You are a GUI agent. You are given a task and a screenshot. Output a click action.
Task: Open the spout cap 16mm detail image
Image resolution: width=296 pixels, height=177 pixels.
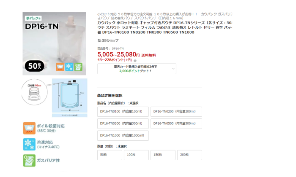coord(34,92)
